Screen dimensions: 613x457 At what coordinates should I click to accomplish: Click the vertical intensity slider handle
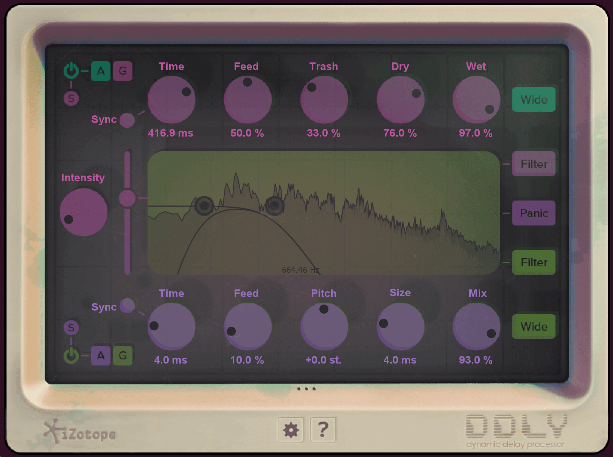pyautogui.click(x=127, y=198)
